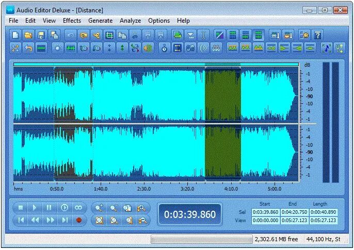The image size is (354, 250).
Task: Click the zoom in magnifier plus
Action: pos(99,208)
